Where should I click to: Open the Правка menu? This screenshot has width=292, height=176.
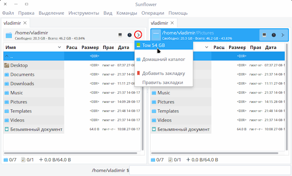(26, 13)
